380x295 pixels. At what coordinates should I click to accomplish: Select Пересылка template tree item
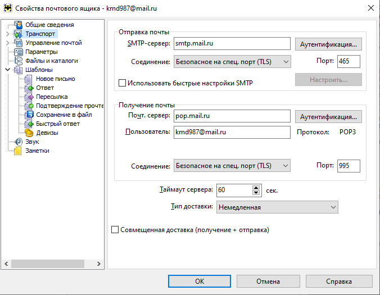point(52,97)
